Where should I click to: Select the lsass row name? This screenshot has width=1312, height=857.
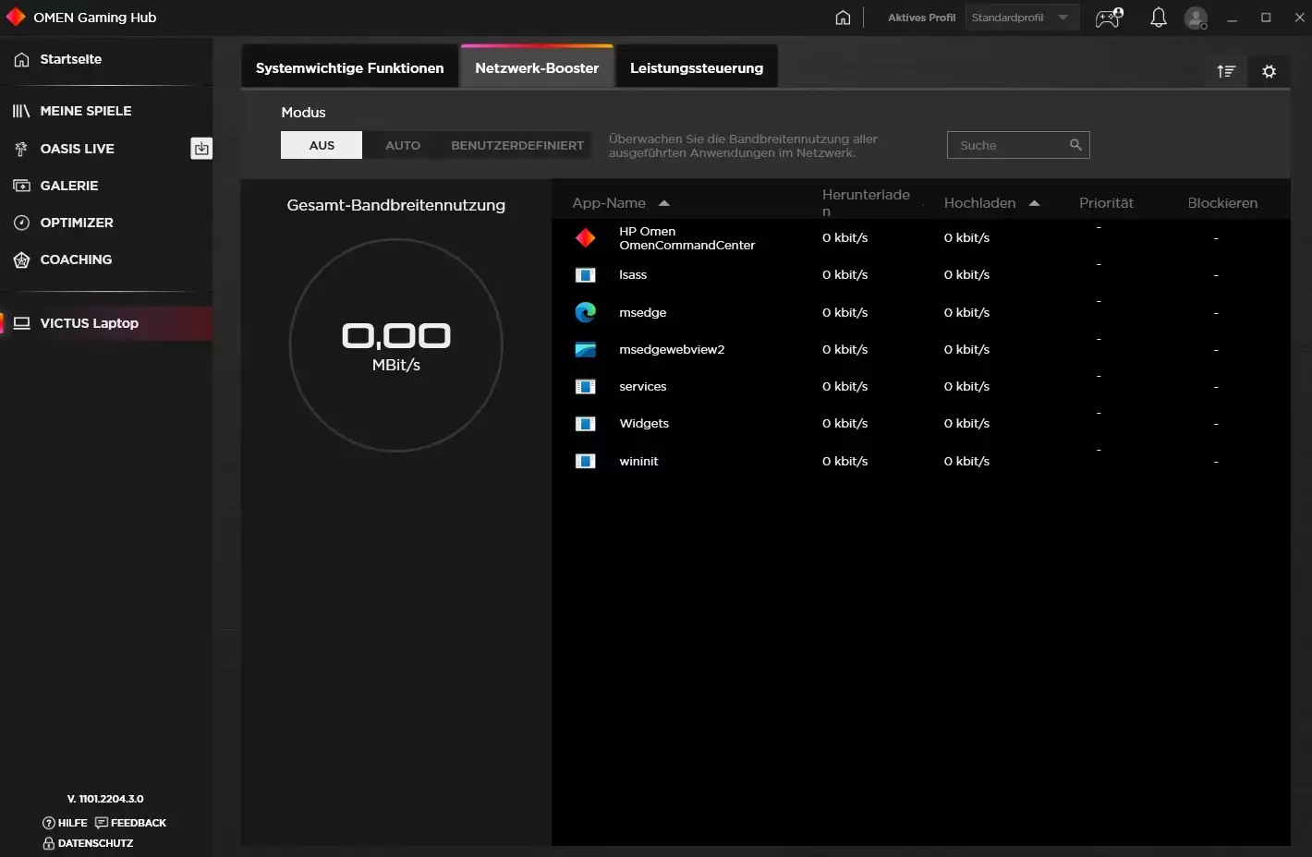(633, 275)
